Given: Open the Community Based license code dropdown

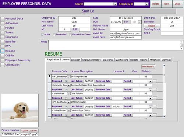Looking at the screenshot, I should point(69,85).
